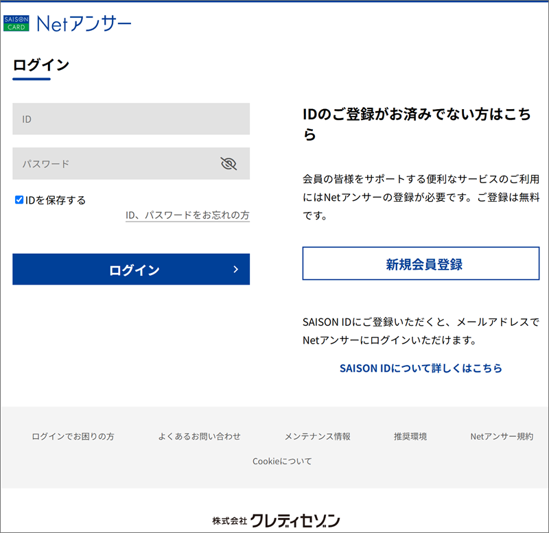
Task: Focus the パスワード input field
Action: [x=131, y=163]
